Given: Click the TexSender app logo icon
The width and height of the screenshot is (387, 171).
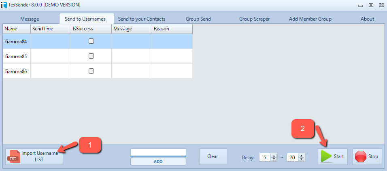Looking at the screenshot, I should (4, 5).
